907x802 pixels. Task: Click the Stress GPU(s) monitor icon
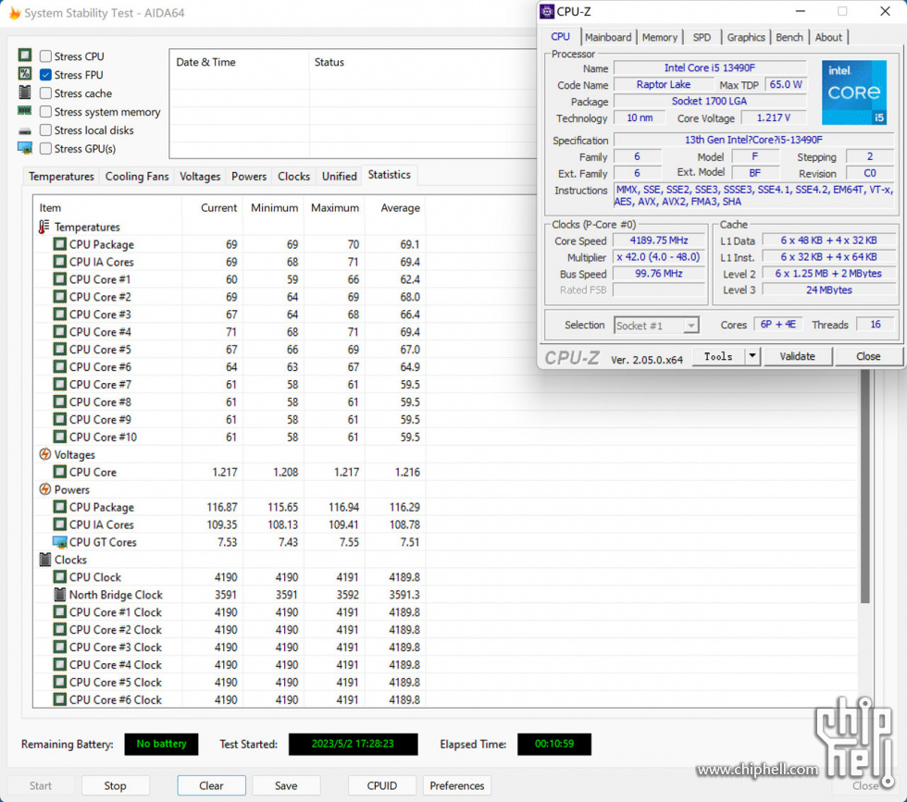(25, 148)
